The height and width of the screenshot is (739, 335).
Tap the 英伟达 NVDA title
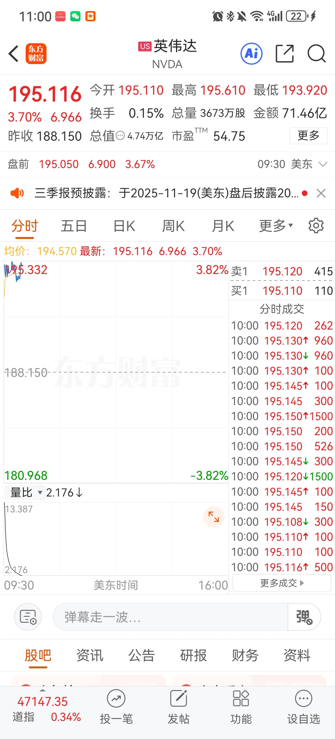click(168, 54)
